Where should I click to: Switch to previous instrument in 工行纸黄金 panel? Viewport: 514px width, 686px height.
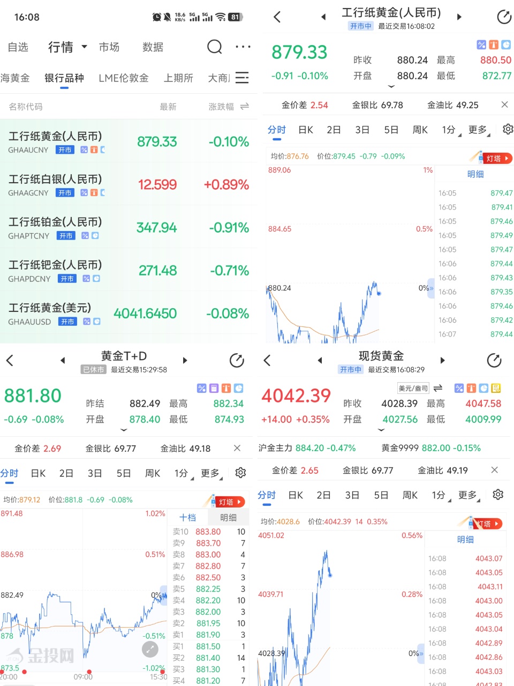coord(323,17)
